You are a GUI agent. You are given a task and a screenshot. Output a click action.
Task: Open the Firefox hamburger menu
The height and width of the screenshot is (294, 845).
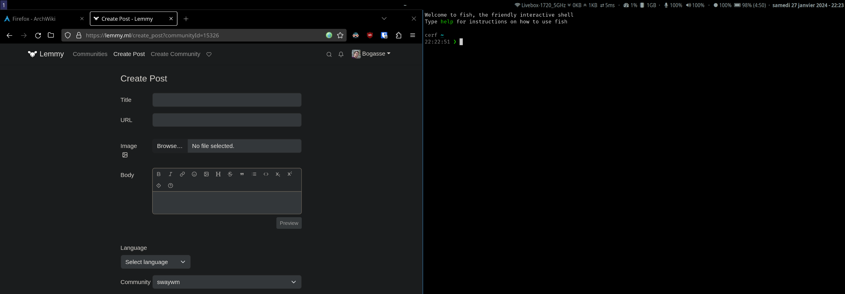[x=413, y=35]
